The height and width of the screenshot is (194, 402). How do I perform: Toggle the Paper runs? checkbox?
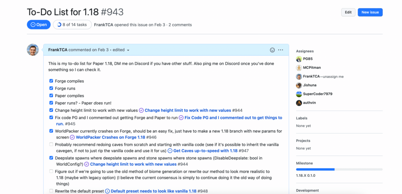[51, 103]
